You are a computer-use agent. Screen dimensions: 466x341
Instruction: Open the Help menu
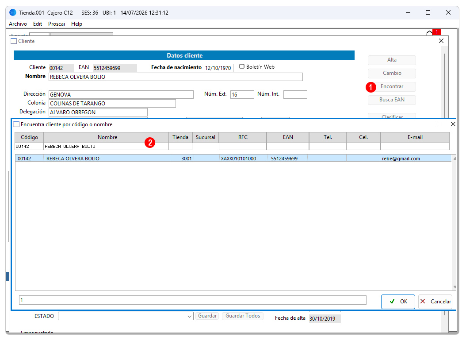[x=76, y=24]
